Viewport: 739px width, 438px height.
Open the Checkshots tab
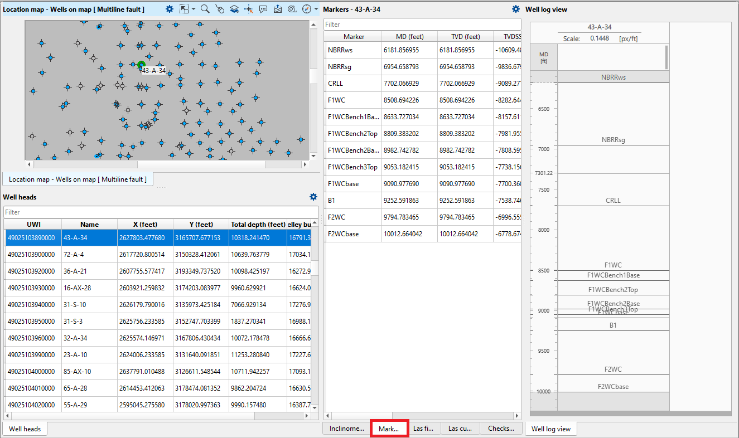501,429
